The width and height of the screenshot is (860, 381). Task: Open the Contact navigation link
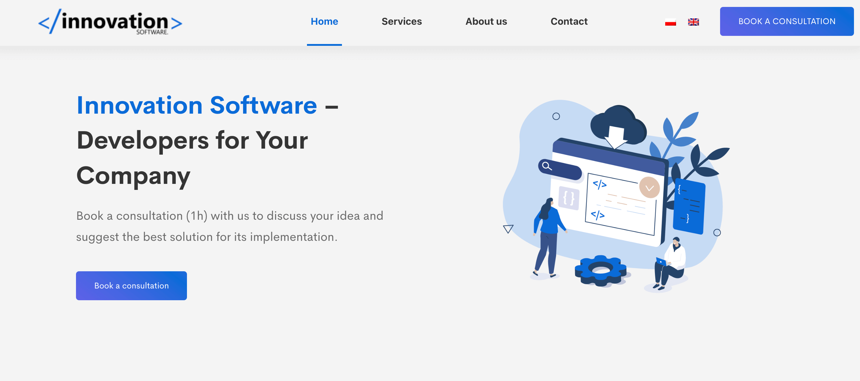pos(569,21)
